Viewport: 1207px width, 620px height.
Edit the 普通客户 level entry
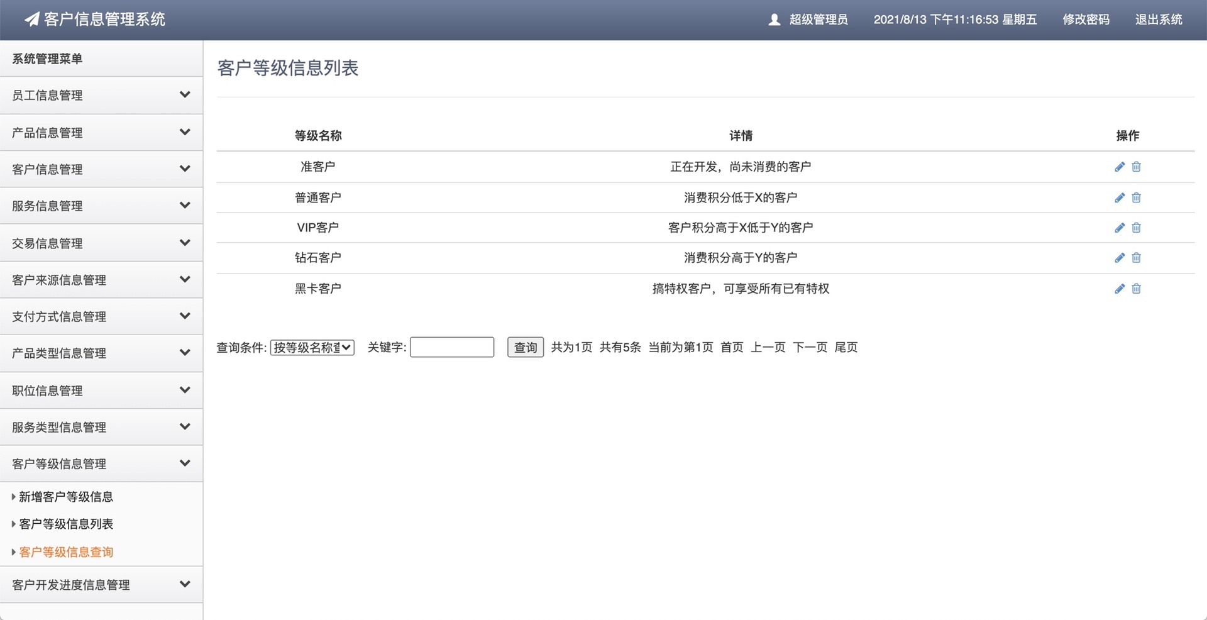tap(1119, 197)
